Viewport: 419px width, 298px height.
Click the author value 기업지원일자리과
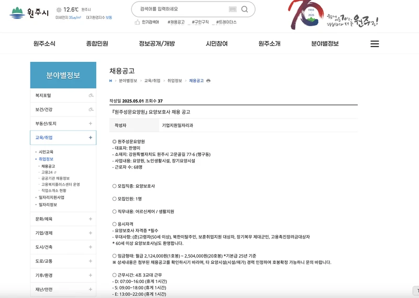coord(178,125)
